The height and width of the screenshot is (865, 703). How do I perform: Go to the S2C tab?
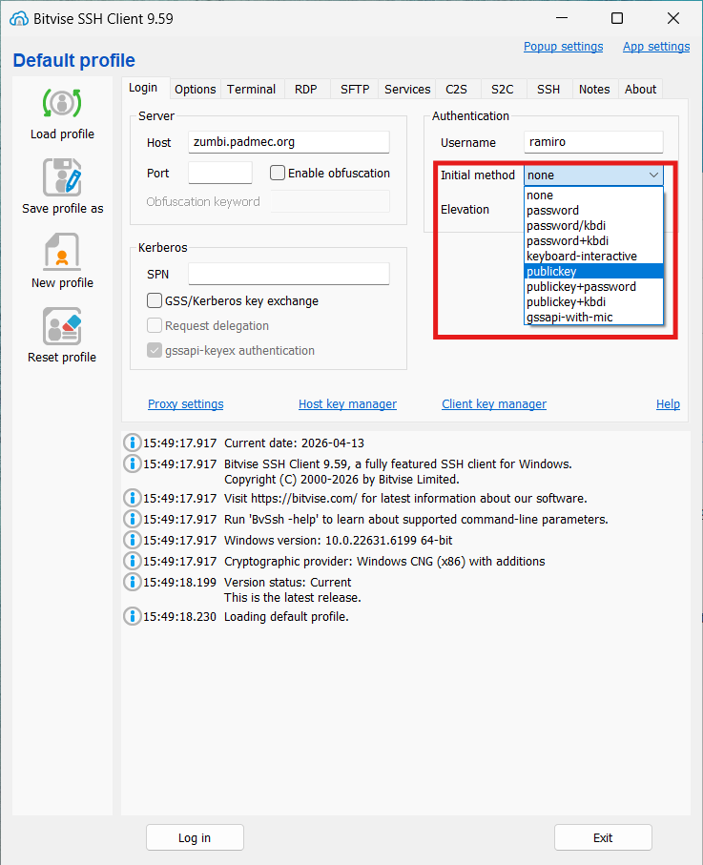[502, 90]
